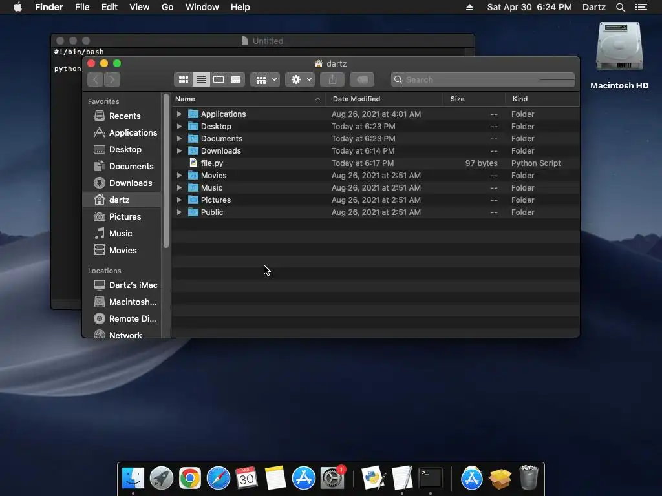Expand the Pictures folder row triangle
Screen dimensions: 662x496
point(179,200)
